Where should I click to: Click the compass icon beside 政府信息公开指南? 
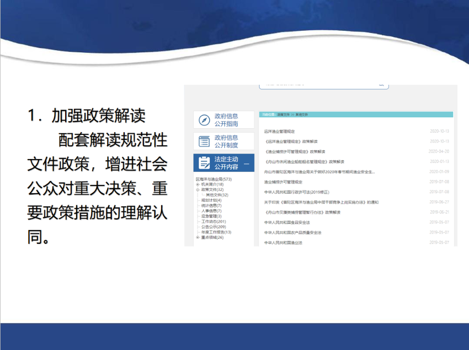(x=204, y=120)
